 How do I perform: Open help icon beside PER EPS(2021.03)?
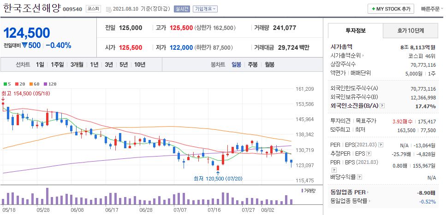pos(381,145)
